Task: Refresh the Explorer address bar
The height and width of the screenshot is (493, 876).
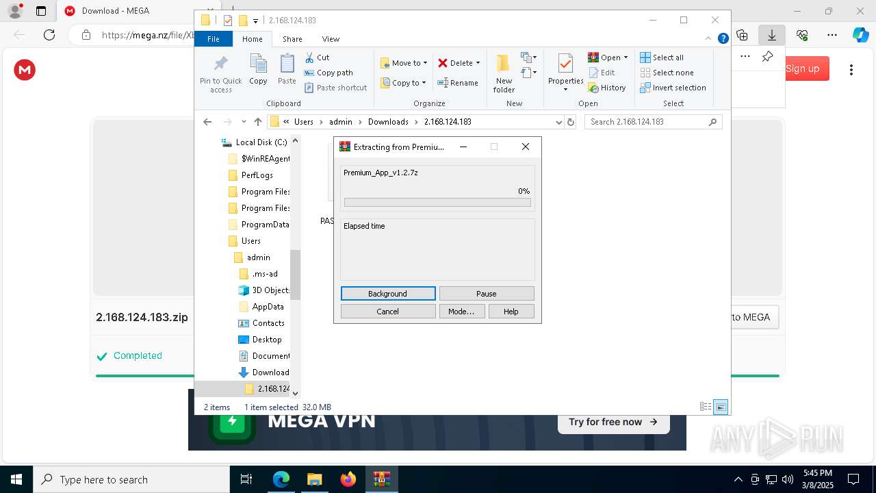Action: coord(571,122)
